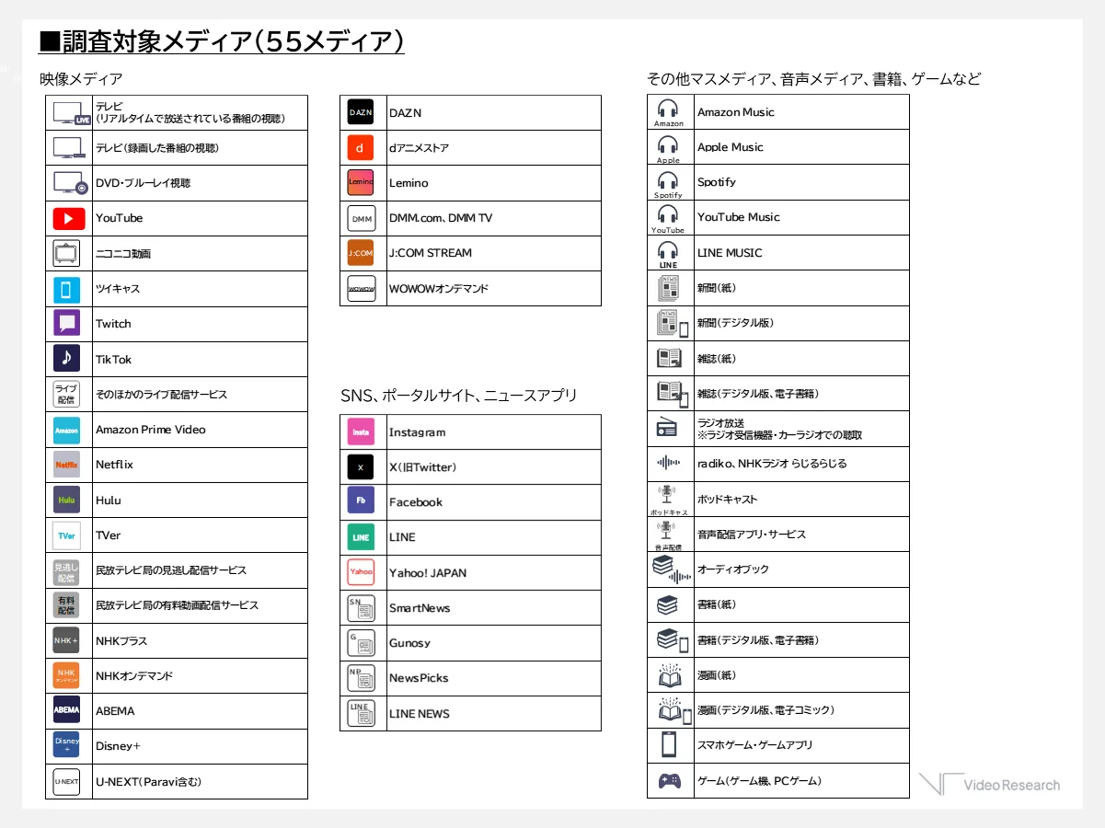The width and height of the screenshot is (1105, 828).
Task: Click the DAZN black icon
Action: pos(361,113)
